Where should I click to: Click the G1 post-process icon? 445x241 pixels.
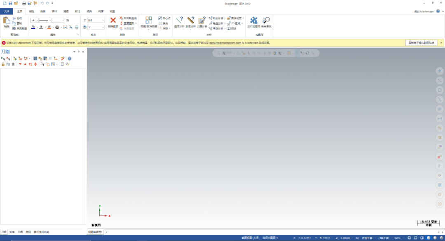pos(51,59)
